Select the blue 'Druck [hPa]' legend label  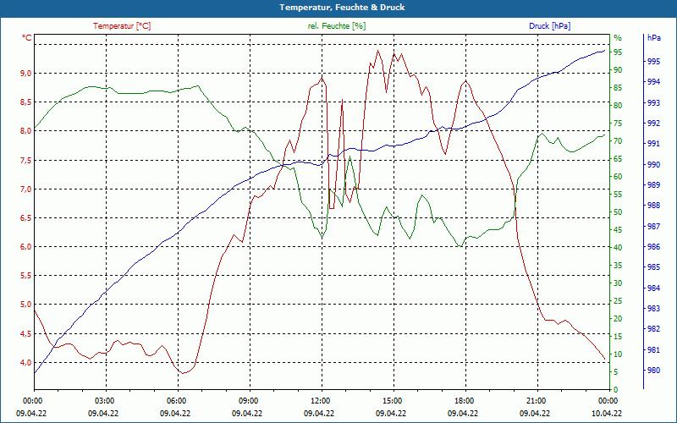[x=549, y=26]
